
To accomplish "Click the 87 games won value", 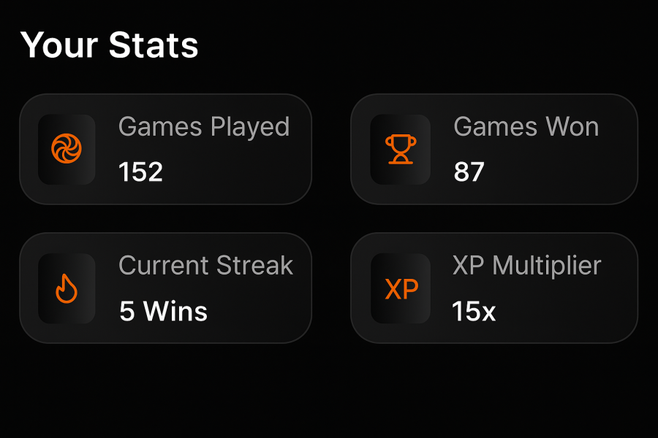I will 469,172.
